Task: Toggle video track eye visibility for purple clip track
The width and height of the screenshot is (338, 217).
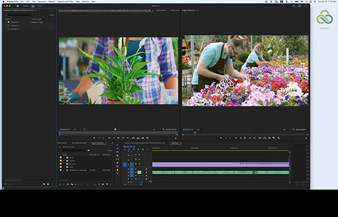Action: coord(139,164)
